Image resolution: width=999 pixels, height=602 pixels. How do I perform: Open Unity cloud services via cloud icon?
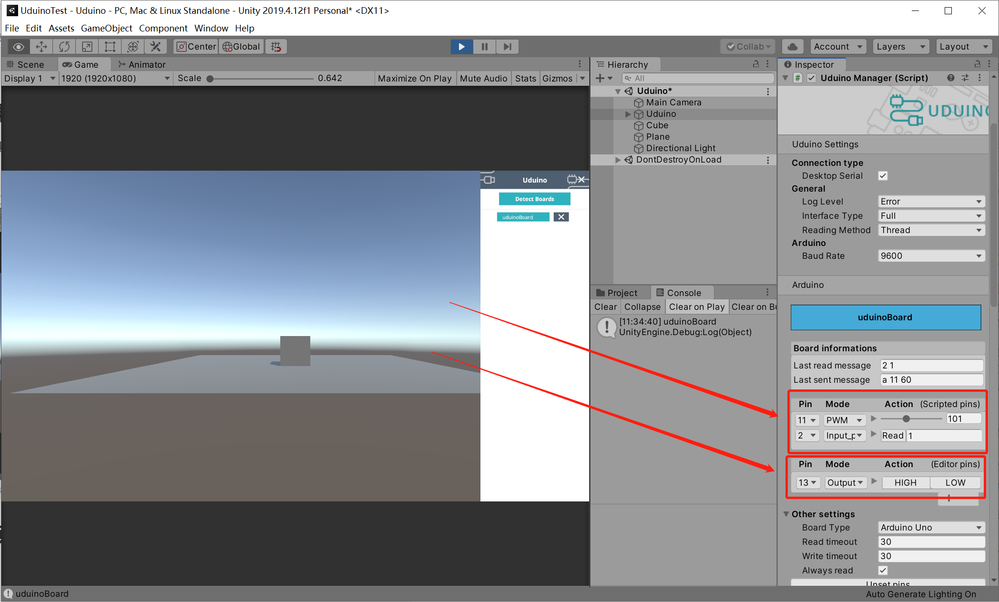click(793, 46)
